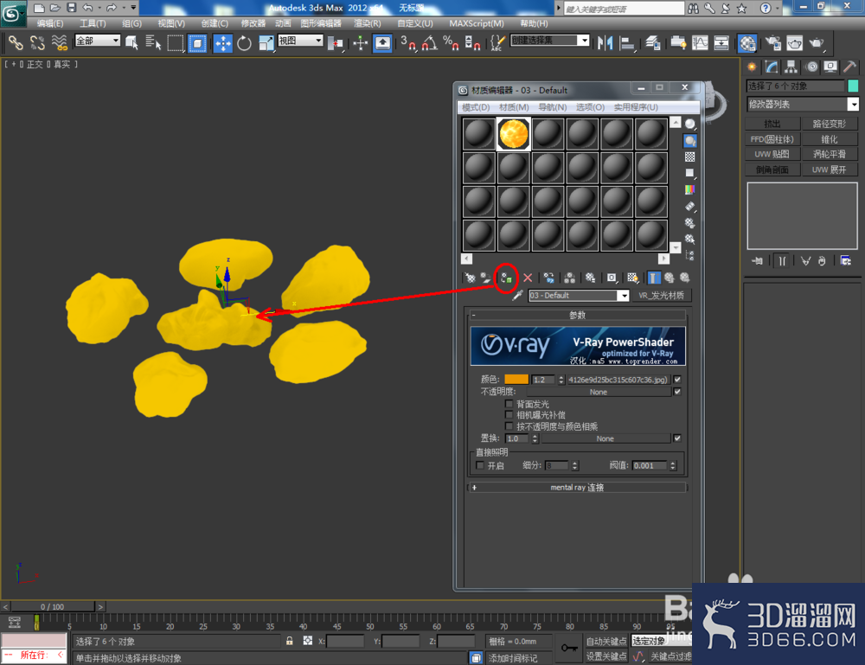Viewport: 865px width, 665px height.
Task: Click the green object color swatch
Action: [853, 86]
